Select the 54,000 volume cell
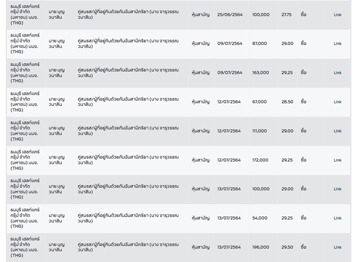The image size is (359, 262). click(260, 218)
